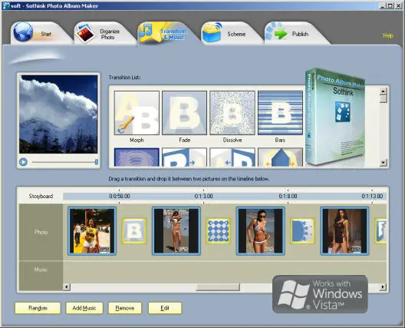Click the storyboard scroll left arrow
Viewport: 405px width, 328px height.
pos(67,287)
